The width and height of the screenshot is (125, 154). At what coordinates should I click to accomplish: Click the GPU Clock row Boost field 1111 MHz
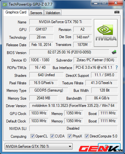pos(108,113)
